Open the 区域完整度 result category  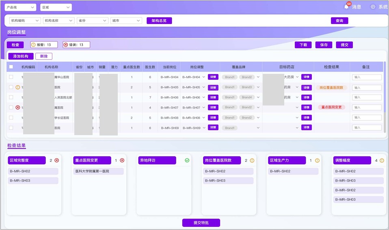[x=27, y=160]
